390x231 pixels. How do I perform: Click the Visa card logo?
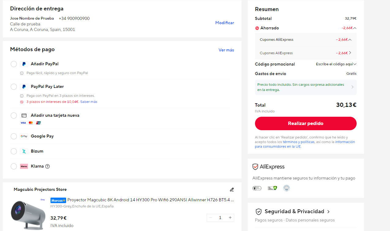coord(23,123)
